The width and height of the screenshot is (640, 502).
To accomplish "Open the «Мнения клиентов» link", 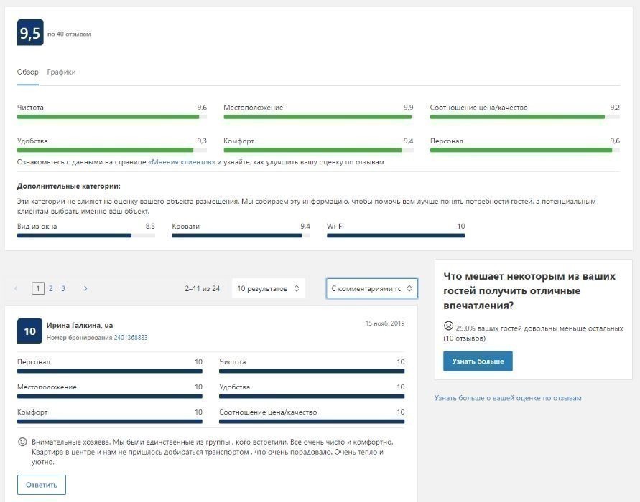I will click(182, 162).
